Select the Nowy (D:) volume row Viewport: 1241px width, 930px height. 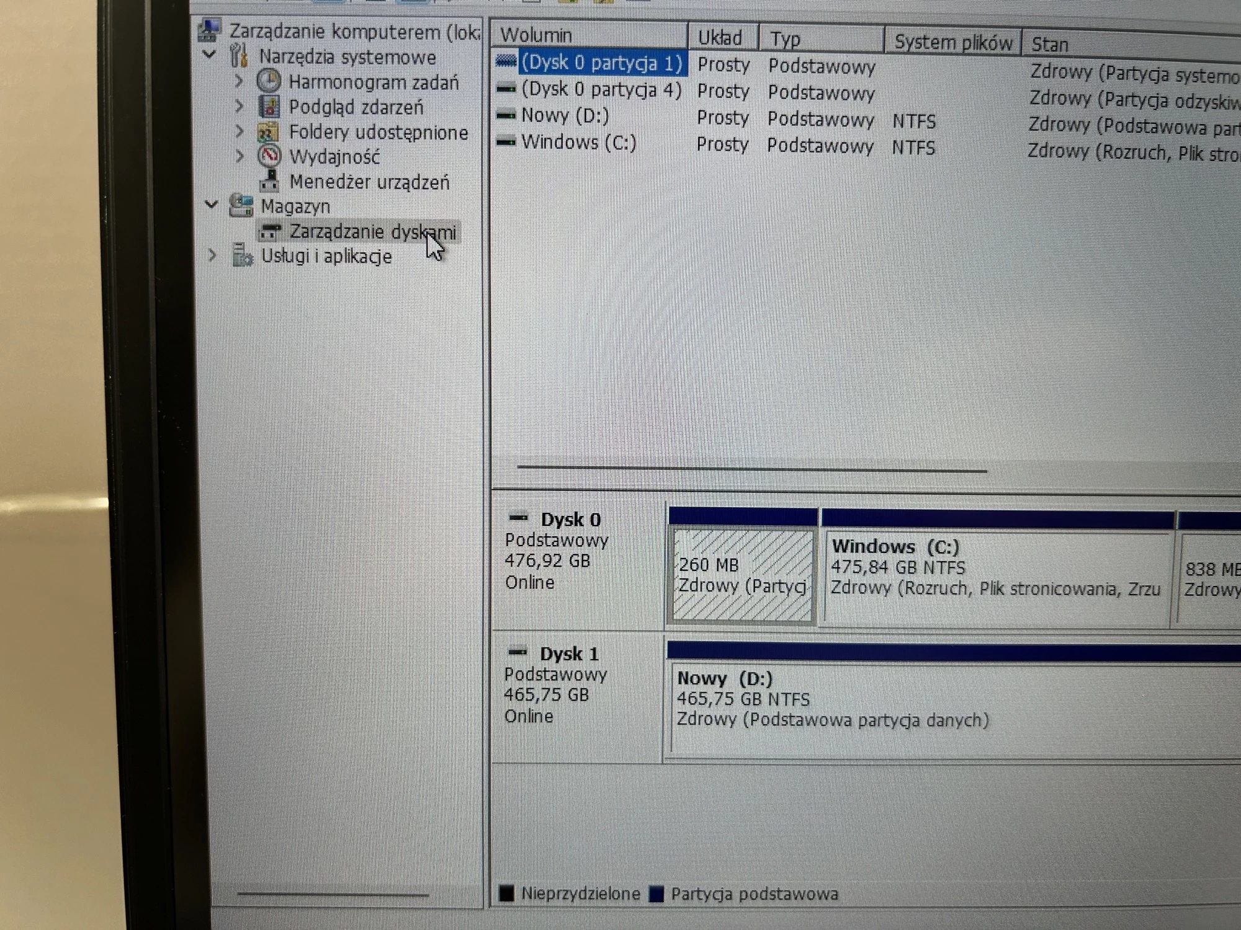click(x=565, y=115)
